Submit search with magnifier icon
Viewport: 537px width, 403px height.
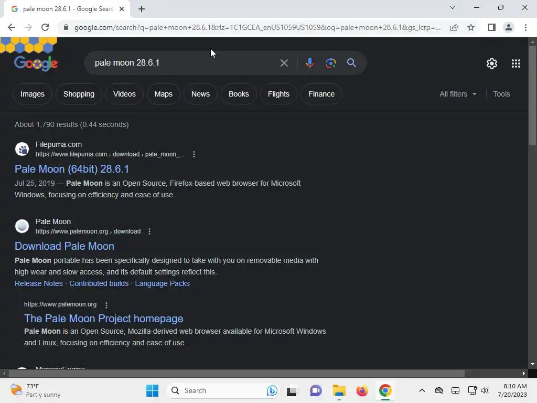pos(351,63)
